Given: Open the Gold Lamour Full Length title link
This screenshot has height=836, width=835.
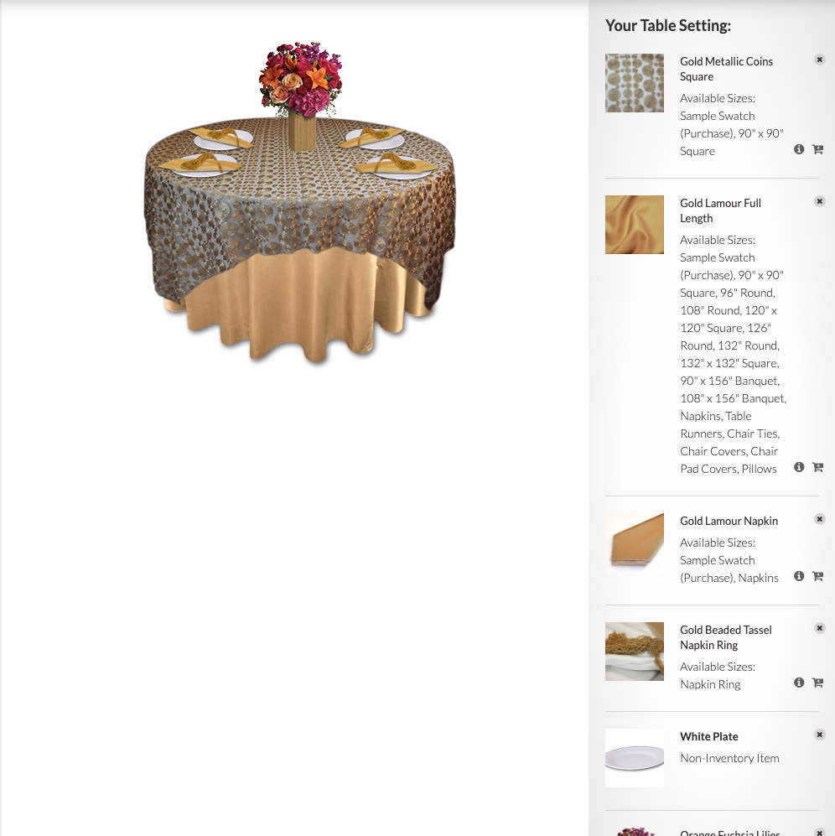Looking at the screenshot, I should 720,210.
